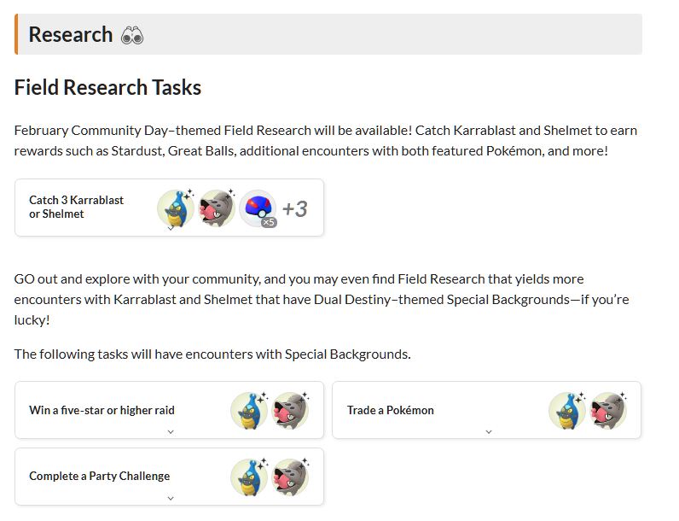
Task: Click Shelmet icon in Trade a Pokémon task
Action: [x=608, y=411]
